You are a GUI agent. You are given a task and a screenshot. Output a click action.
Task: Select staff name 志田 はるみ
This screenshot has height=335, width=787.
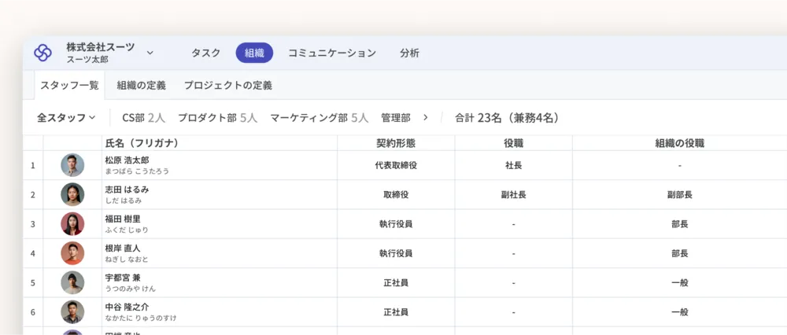[x=127, y=190]
